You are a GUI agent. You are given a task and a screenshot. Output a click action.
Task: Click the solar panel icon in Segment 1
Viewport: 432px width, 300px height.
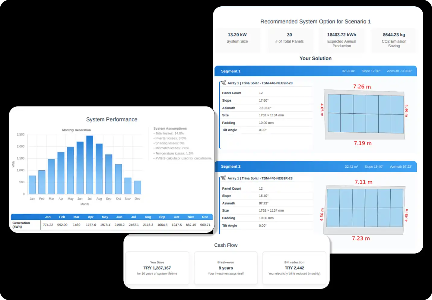(224, 83)
